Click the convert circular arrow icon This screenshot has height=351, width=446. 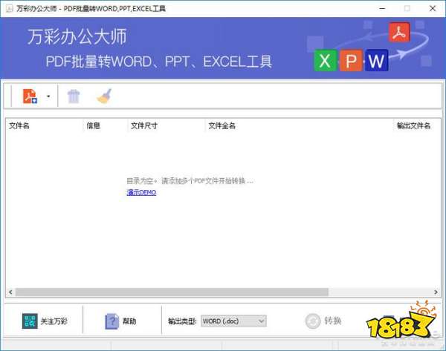coord(313,321)
